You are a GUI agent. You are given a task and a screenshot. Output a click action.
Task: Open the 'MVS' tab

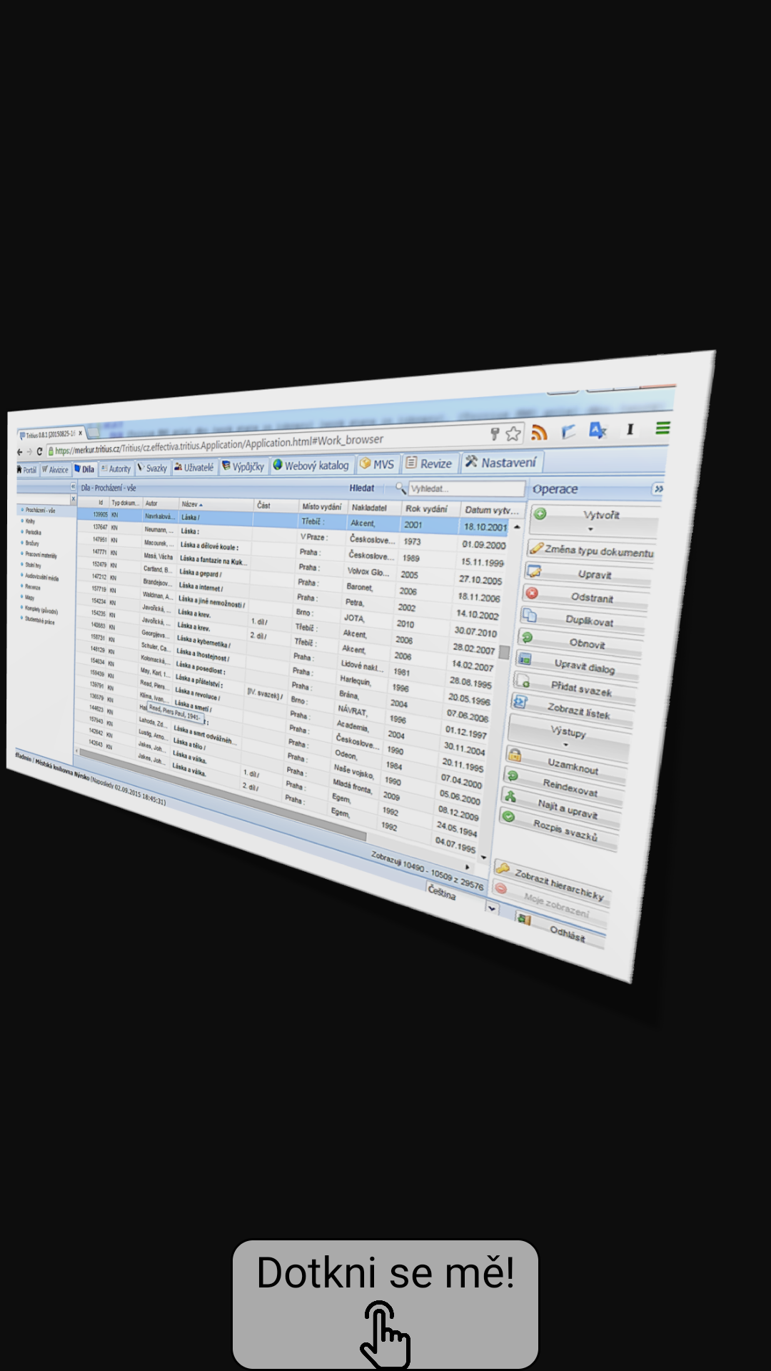(x=378, y=463)
